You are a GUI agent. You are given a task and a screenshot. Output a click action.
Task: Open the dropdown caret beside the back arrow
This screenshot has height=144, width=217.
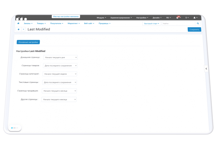pyautogui.click(x=24, y=29)
